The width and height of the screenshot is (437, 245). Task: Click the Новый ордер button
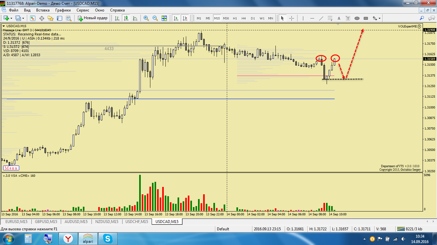click(x=93, y=18)
